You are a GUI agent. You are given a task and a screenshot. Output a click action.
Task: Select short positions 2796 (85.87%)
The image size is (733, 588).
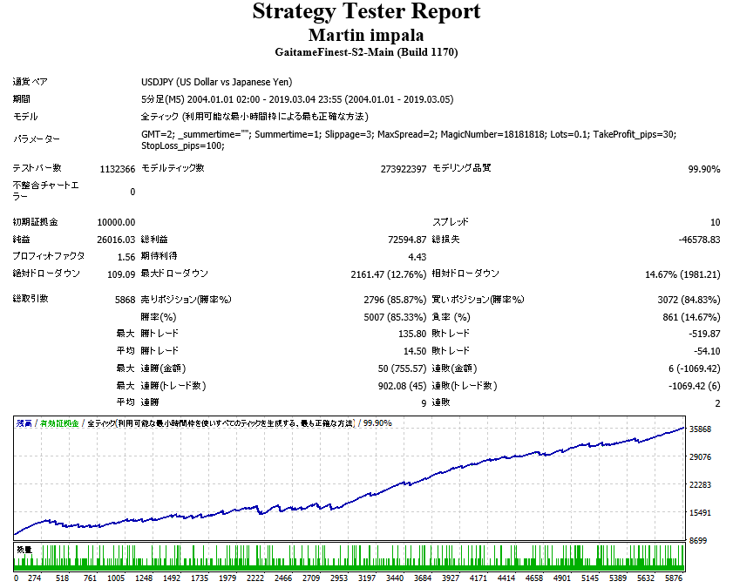[395, 300]
